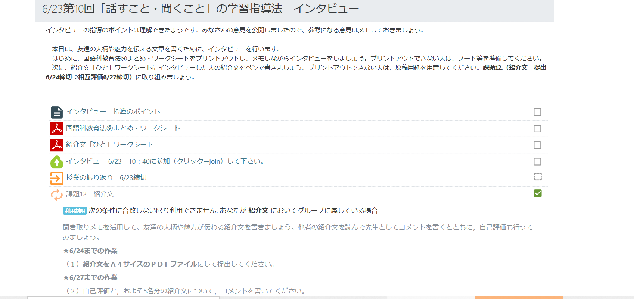Open 国語科教育法⑨まとめ・ワークシート PDF
Viewport: 634px width, 299px height.
point(123,128)
